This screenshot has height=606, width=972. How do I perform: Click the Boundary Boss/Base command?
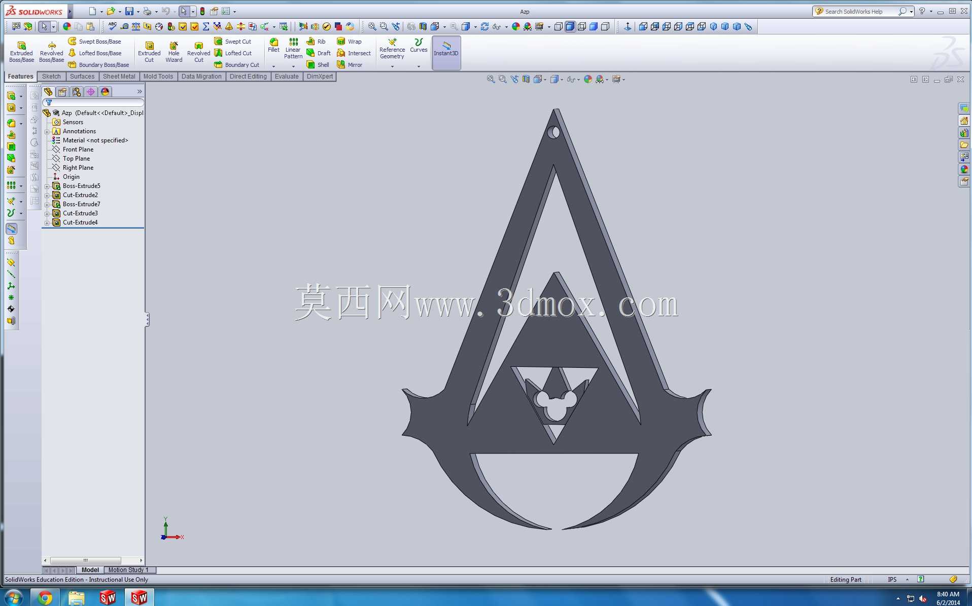pyautogui.click(x=99, y=65)
